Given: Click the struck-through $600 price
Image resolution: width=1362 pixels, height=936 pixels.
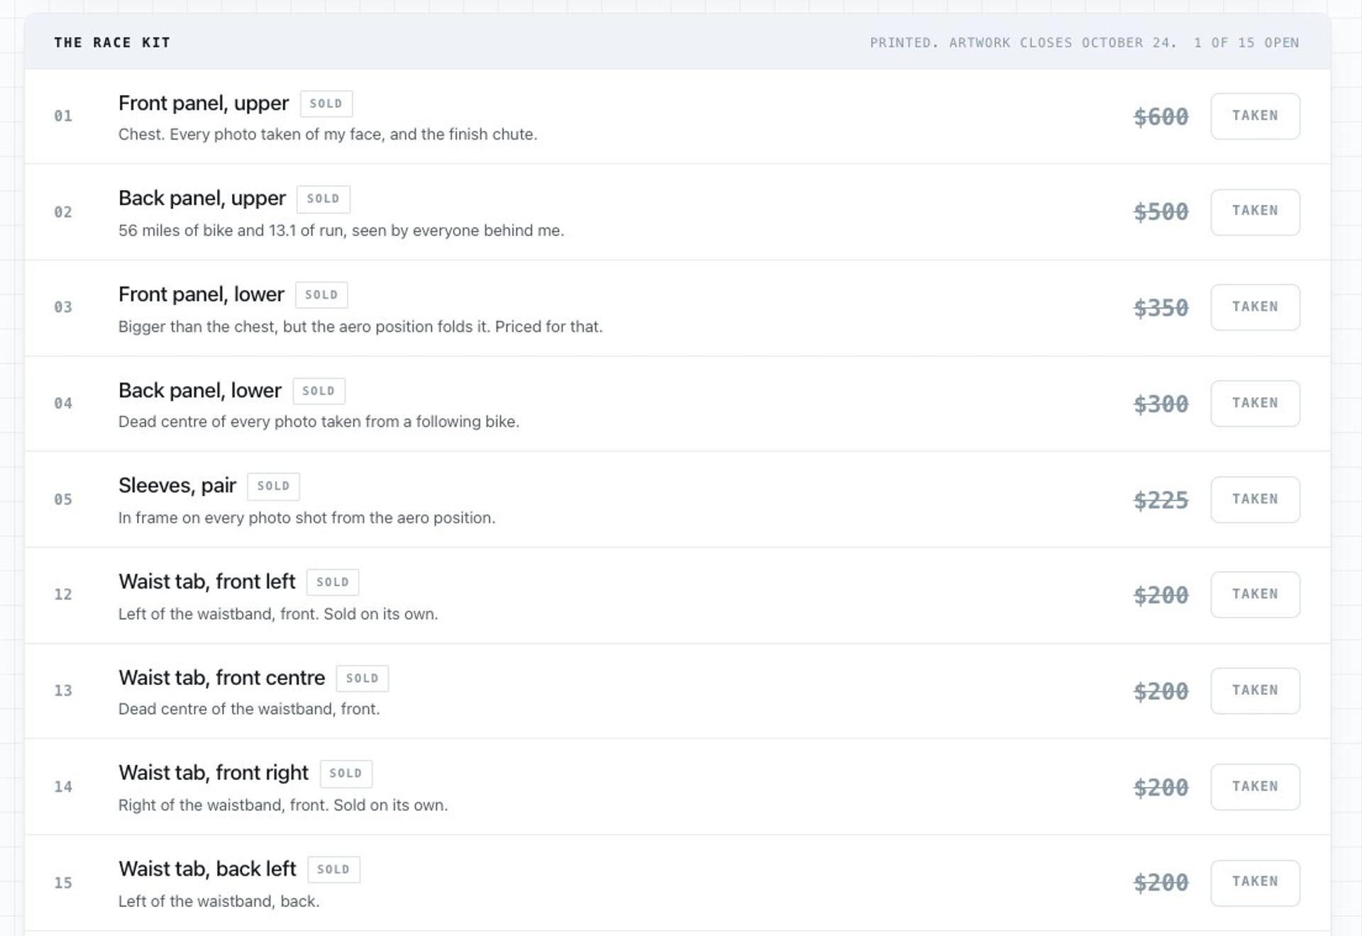Looking at the screenshot, I should (x=1161, y=117).
